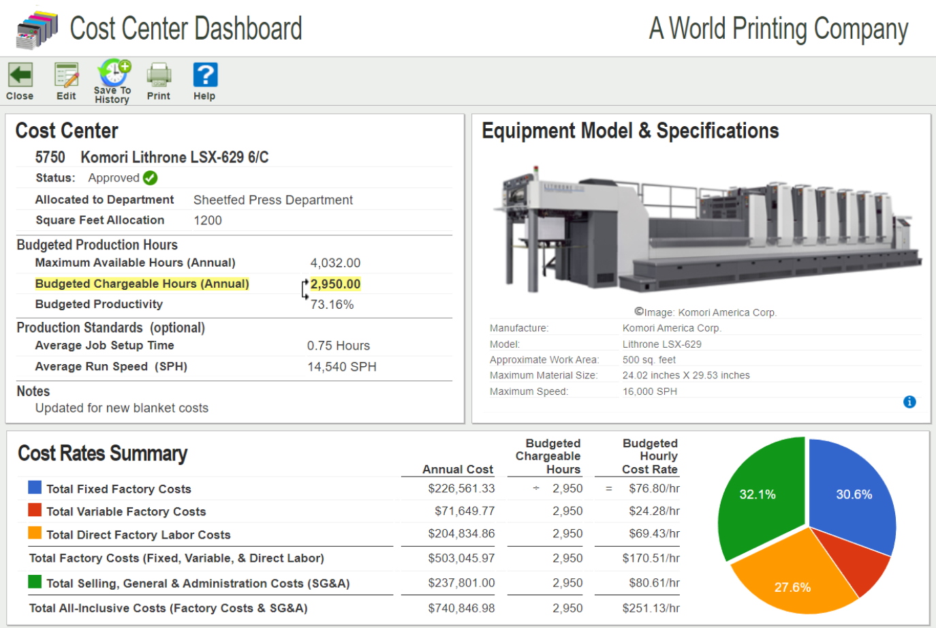936x628 pixels.
Task: Click the $237,801.00 SG&A cost cell
Action: (x=461, y=583)
